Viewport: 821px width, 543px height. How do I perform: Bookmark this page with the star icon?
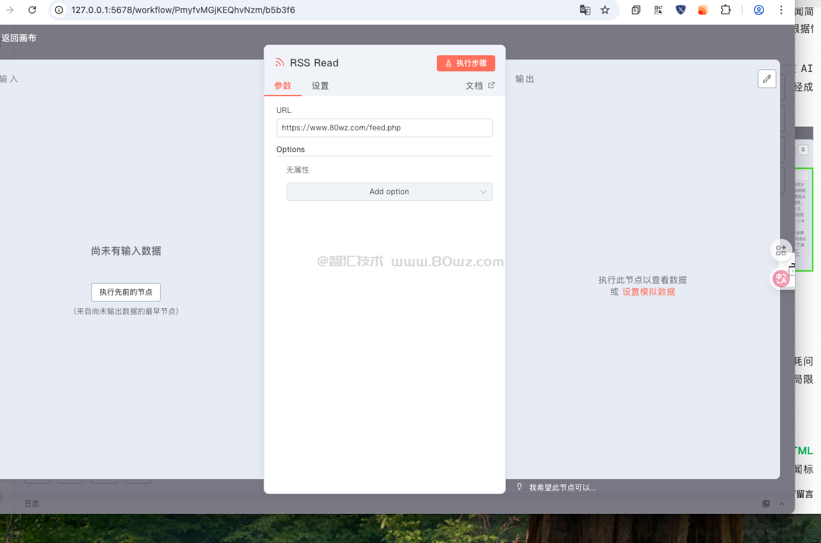[x=605, y=10]
